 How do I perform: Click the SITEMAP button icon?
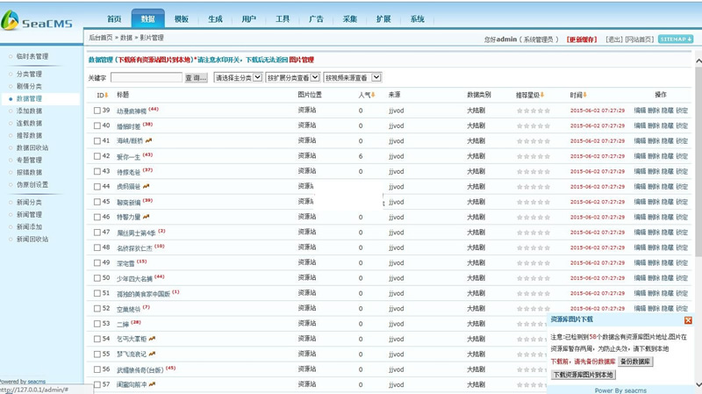click(x=676, y=39)
